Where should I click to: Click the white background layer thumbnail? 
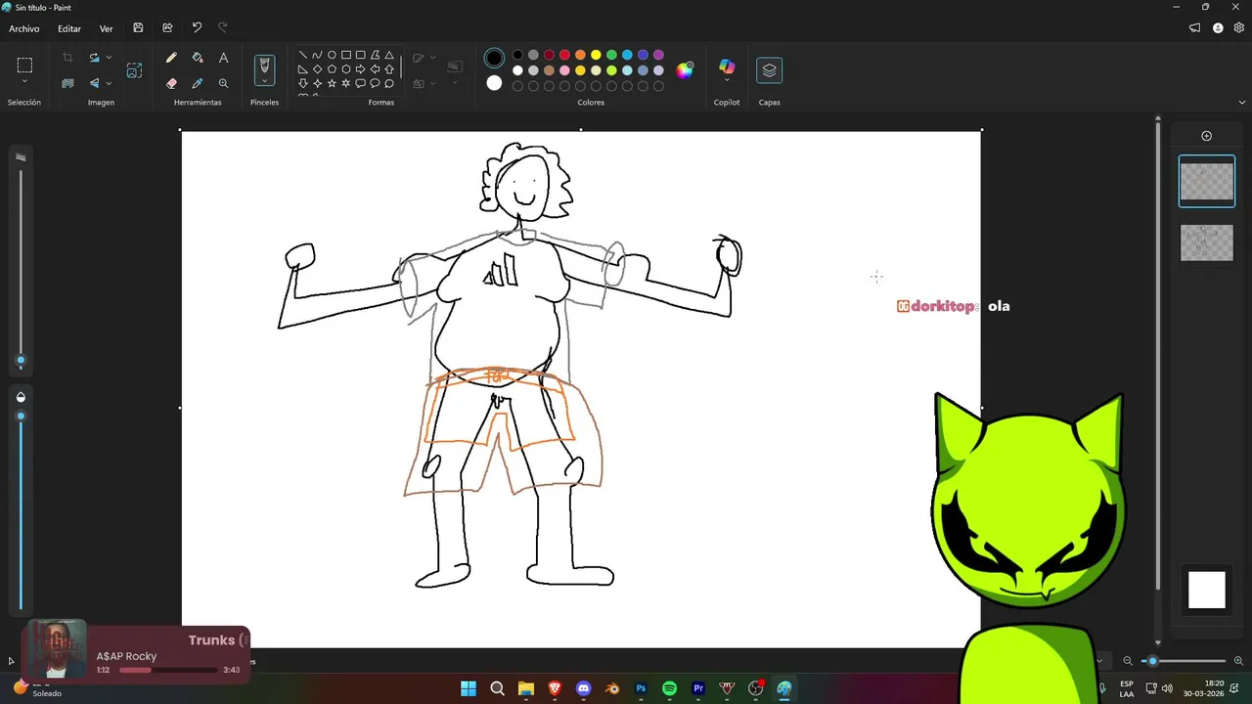coord(1206,590)
